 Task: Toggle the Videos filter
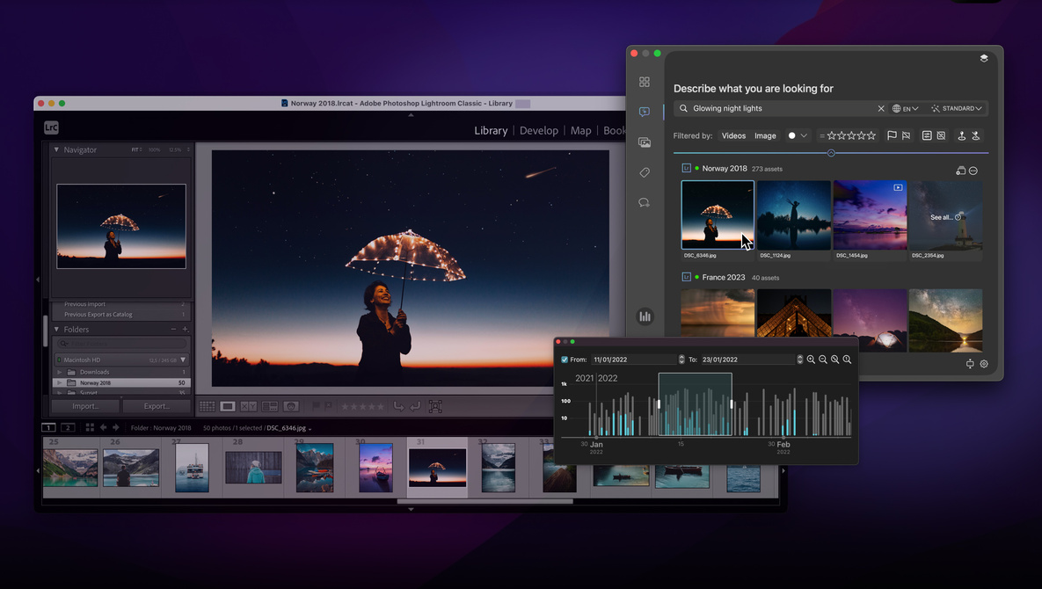point(733,135)
